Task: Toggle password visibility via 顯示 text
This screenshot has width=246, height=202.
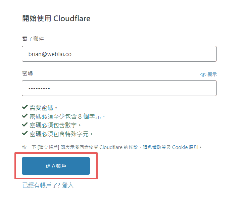Action: [x=212, y=74]
